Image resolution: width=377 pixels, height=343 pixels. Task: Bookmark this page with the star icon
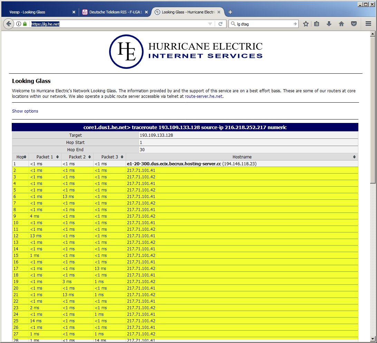pos(306,24)
